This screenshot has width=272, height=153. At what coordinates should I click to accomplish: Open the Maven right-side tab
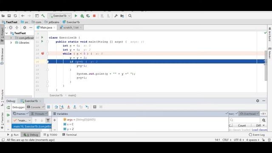coord(270,53)
